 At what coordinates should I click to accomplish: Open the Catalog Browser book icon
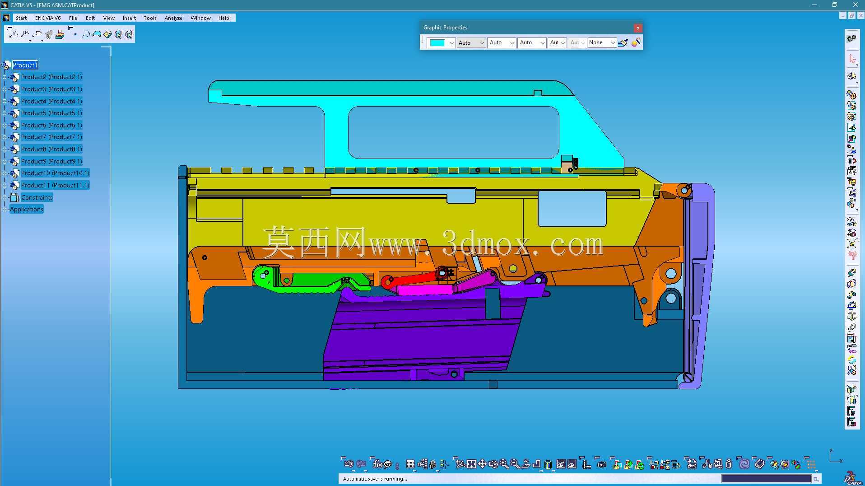point(760,464)
